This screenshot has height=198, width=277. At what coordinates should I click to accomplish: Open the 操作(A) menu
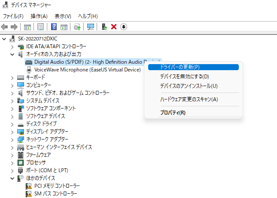coord(39,16)
